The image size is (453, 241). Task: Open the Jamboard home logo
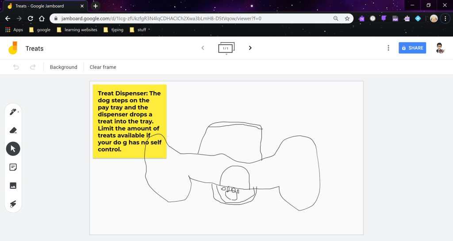click(13, 48)
